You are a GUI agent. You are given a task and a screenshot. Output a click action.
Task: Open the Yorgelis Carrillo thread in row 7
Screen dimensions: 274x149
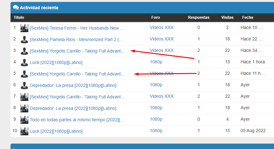click(x=77, y=97)
